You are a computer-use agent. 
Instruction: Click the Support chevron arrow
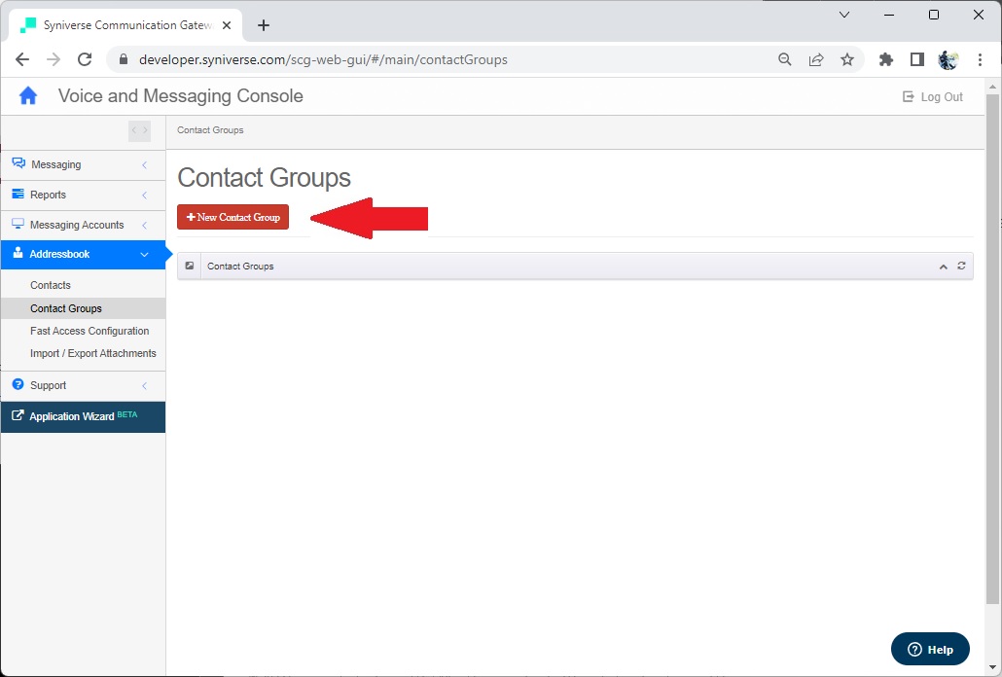(x=144, y=386)
